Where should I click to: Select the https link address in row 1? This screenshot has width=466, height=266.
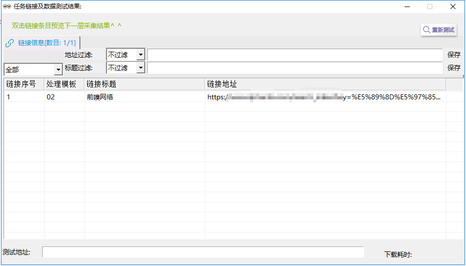click(324, 97)
